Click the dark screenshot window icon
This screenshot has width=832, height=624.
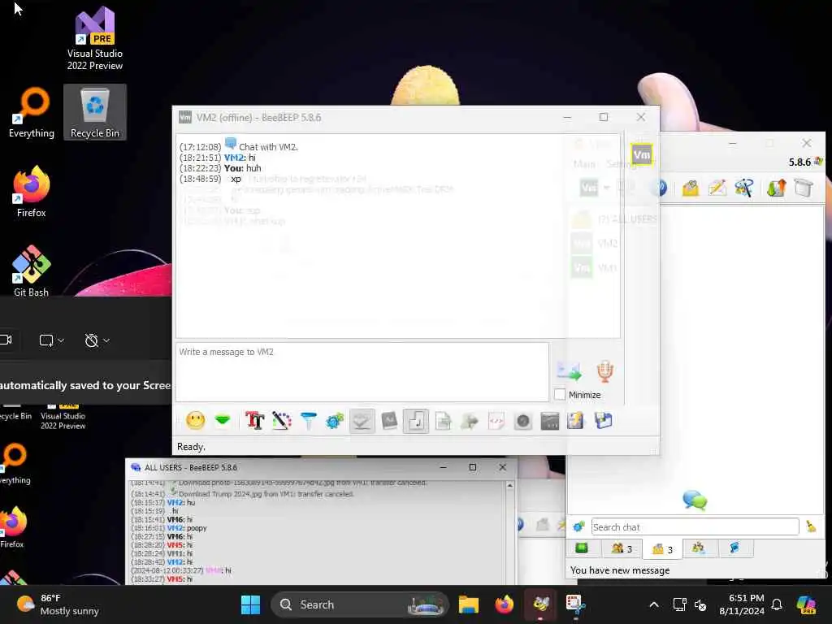[550, 422]
